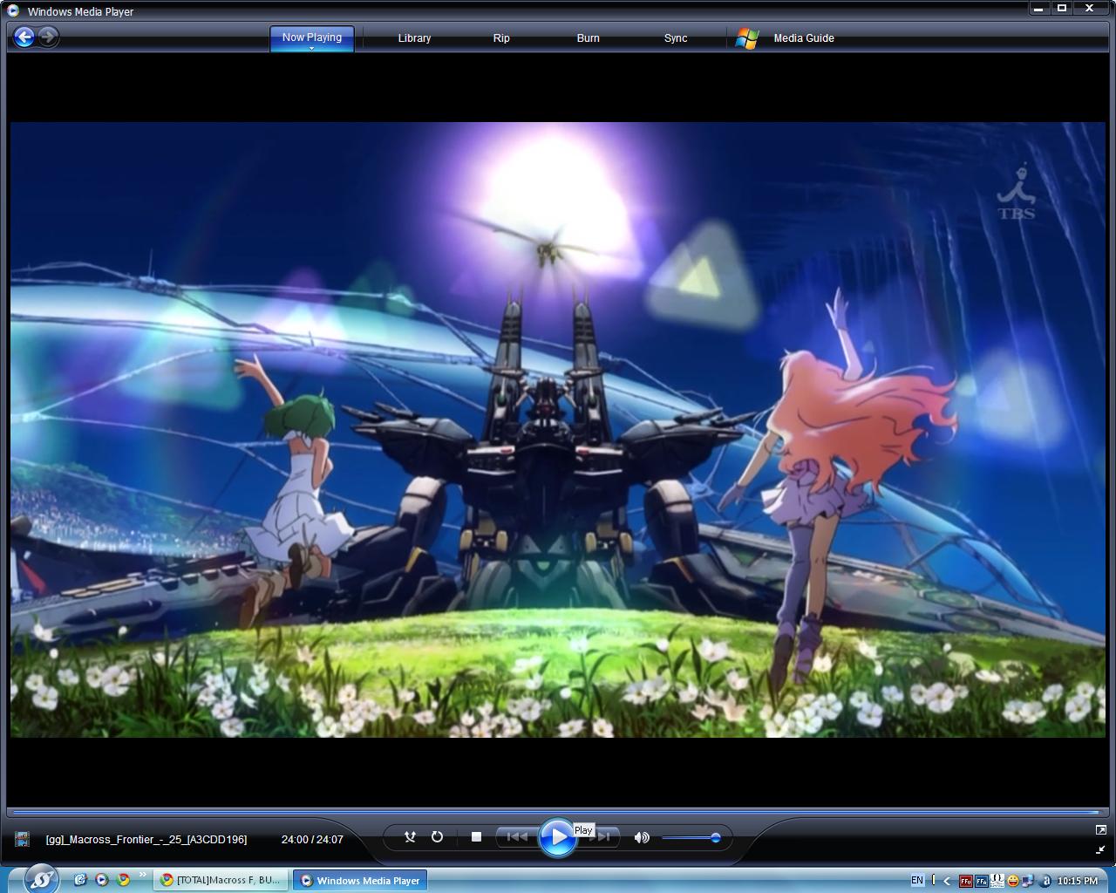Click the Windows logo beside Media Guide
1116x893 pixels.
[x=747, y=38]
